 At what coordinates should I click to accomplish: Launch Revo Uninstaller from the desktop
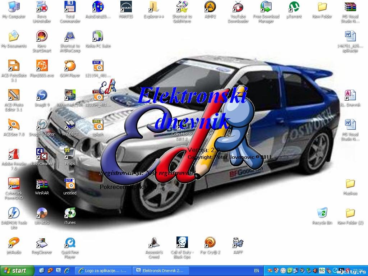click(42, 7)
